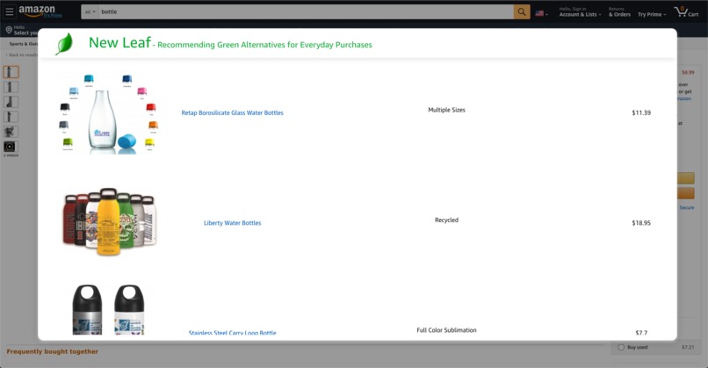708x368 pixels.
Task: Open Stainless Steel Carry Loop Bottle link
Action: pyautogui.click(x=232, y=333)
